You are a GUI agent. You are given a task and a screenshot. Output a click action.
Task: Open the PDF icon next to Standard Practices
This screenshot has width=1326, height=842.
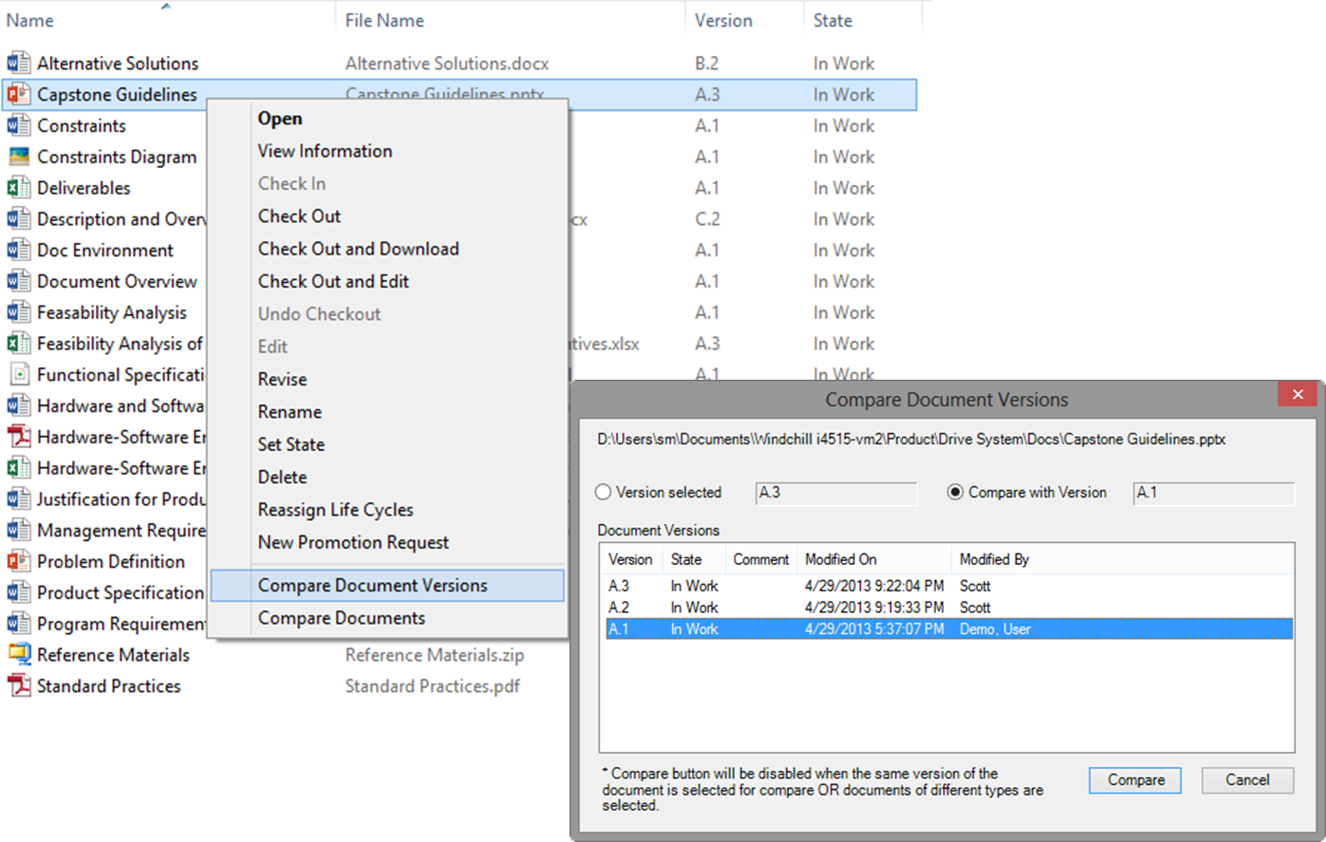click(x=19, y=685)
